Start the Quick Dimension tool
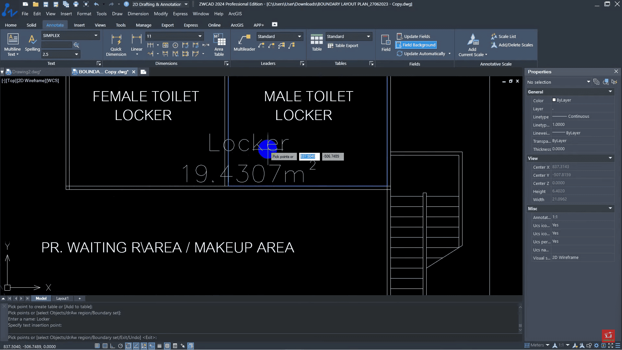 point(116,45)
